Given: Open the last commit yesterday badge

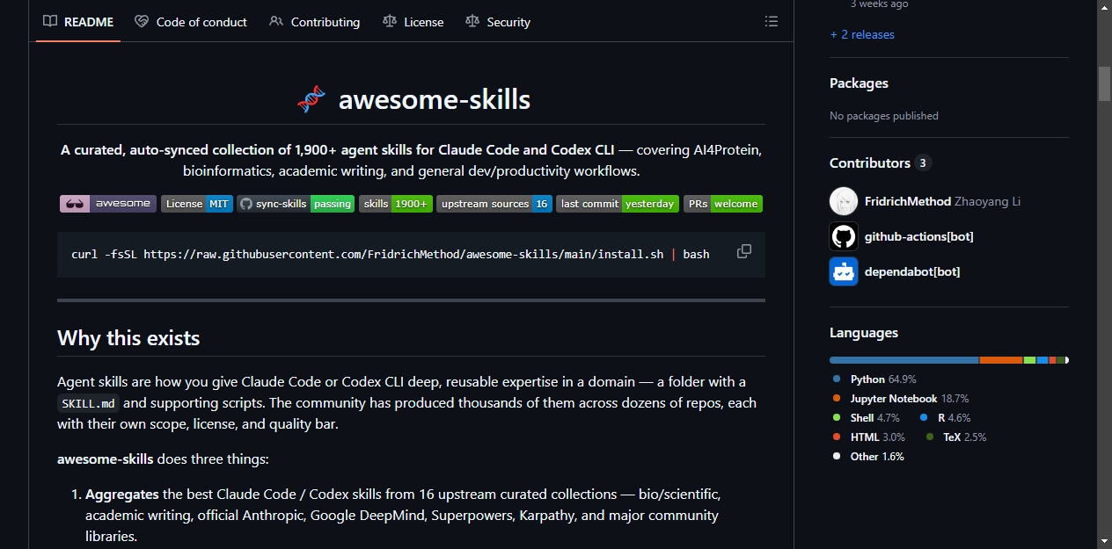Looking at the screenshot, I should [x=618, y=204].
